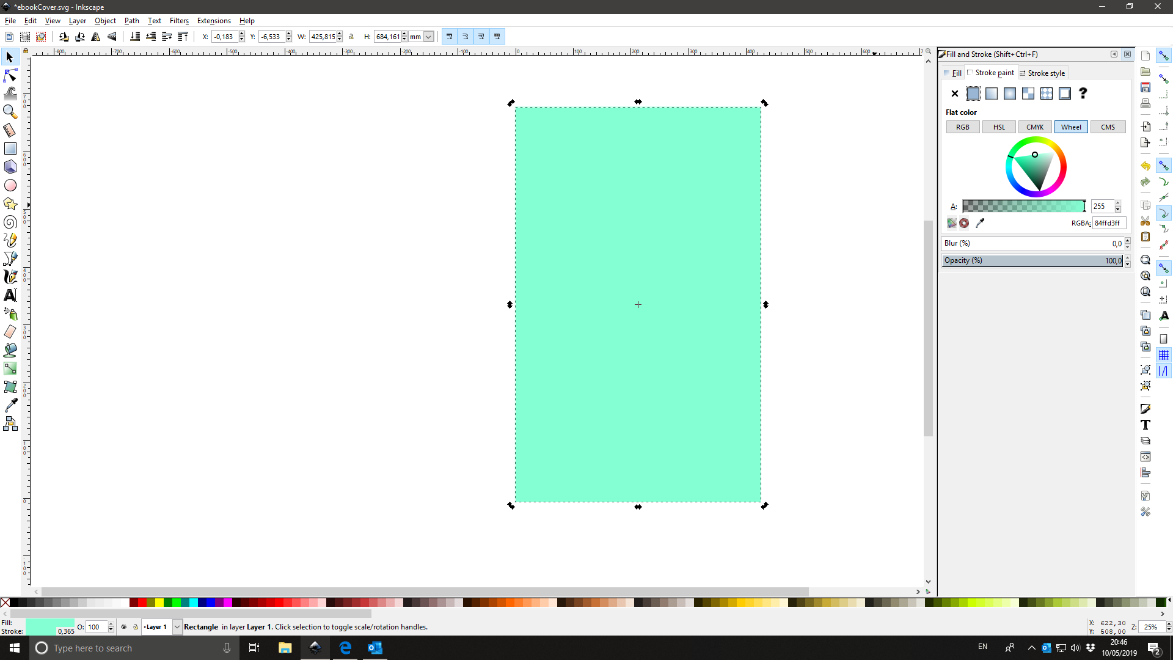
Task: Select the Selector arrow tool
Action: [x=10, y=57]
